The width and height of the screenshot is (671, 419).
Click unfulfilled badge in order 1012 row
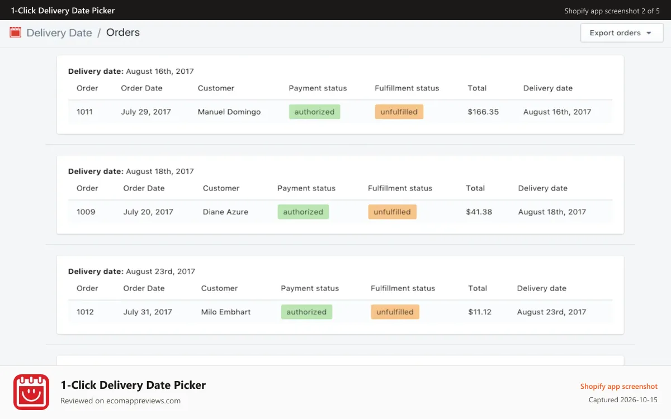pyautogui.click(x=395, y=312)
